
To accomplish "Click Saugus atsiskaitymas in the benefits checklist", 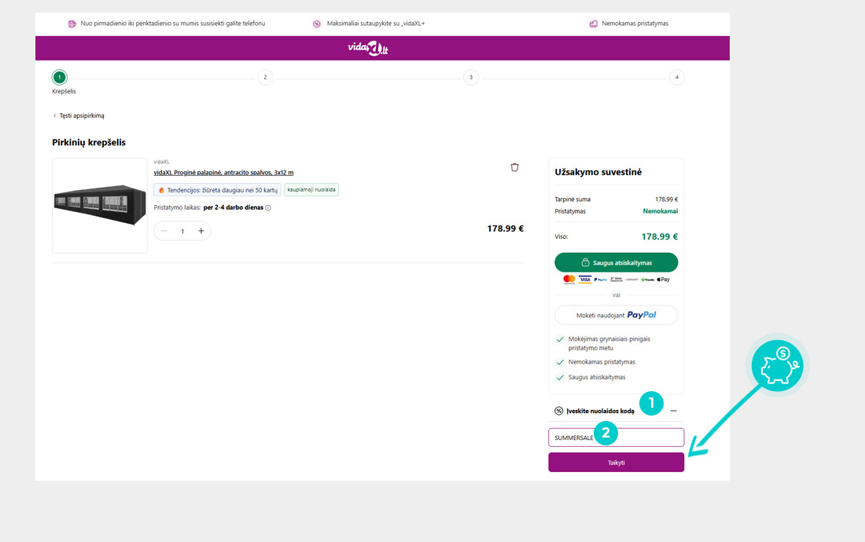I will (597, 377).
